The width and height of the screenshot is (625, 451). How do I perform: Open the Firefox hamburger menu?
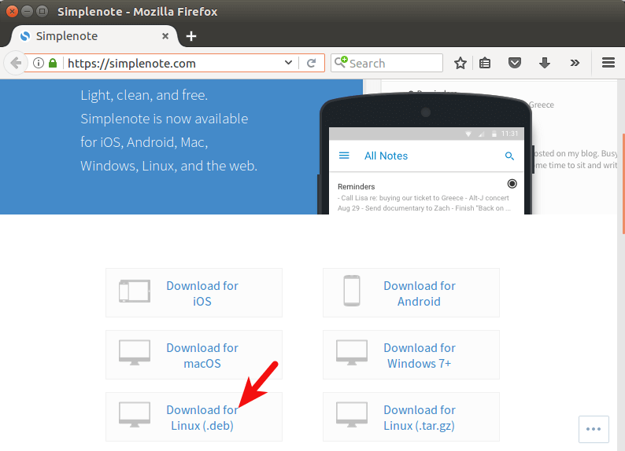click(608, 63)
